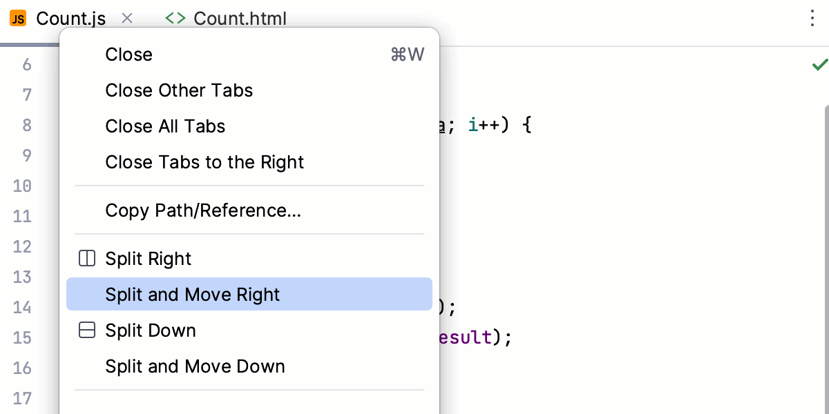Choose Split and Move Right from the menu
Image resolution: width=829 pixels, height=414 pixels.
(x=192, y=294)
